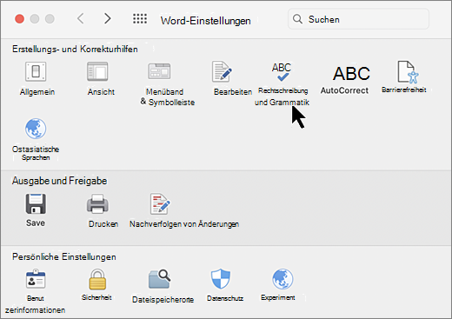The width and height of the screenshot is (452, 319).
Task: Go back with the left chevron
Action: [81, 19]
